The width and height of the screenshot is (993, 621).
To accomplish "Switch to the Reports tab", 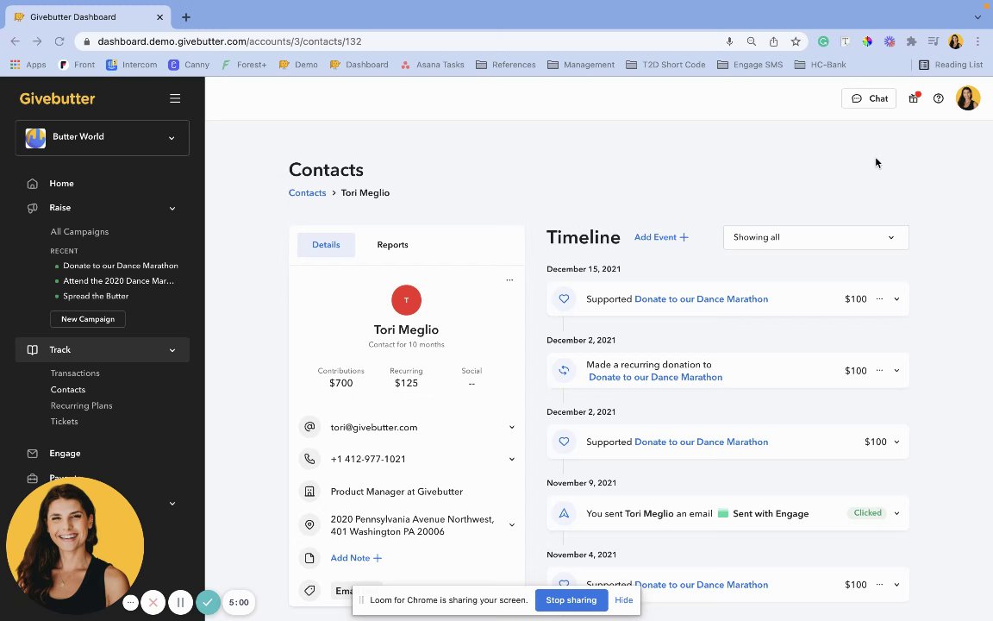I will (393, 245).
